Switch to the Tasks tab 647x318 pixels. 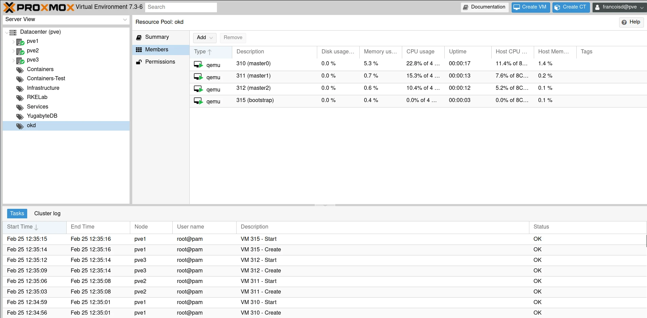coord(17,214)
